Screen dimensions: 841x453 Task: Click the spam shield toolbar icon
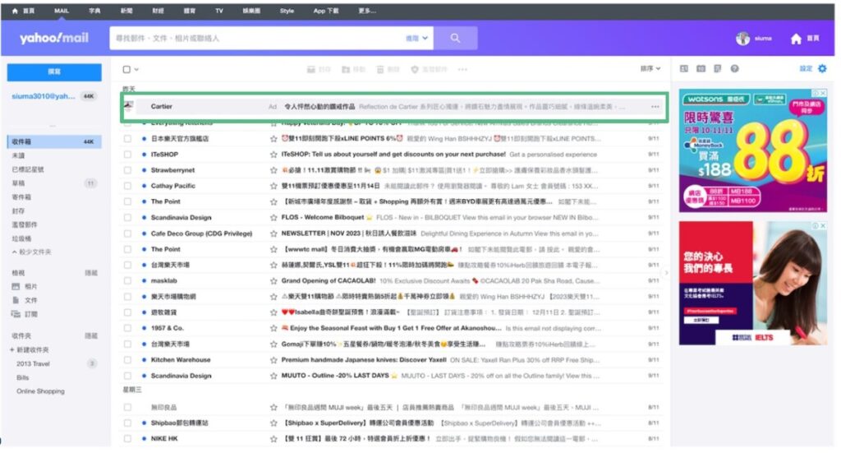tap(415, 69)
